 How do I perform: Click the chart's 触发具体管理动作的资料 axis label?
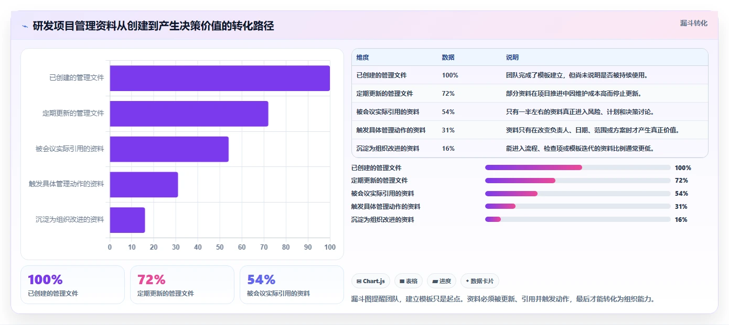point(67,184)
